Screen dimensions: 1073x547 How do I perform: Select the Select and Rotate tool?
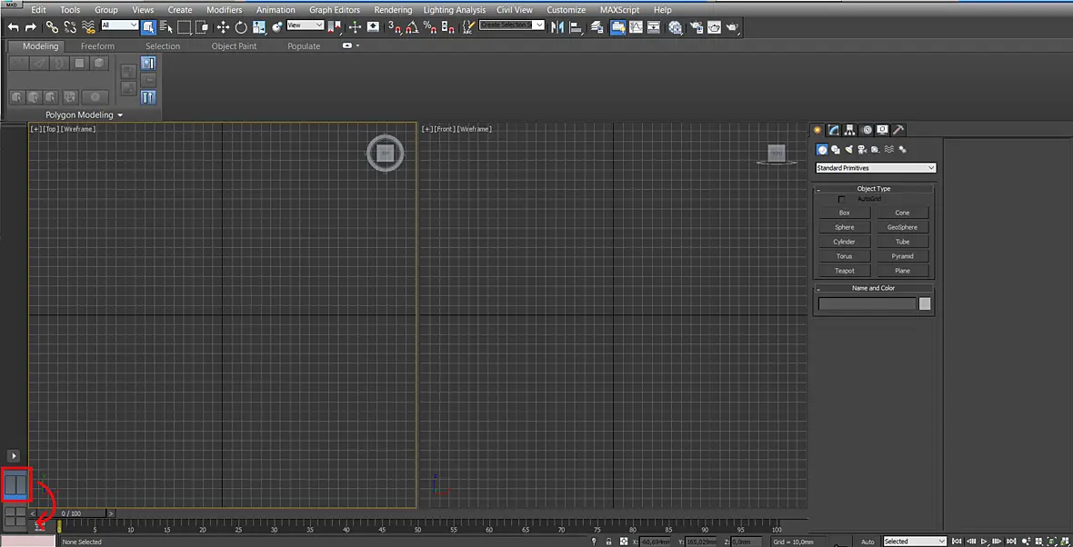tap(241, 27)
